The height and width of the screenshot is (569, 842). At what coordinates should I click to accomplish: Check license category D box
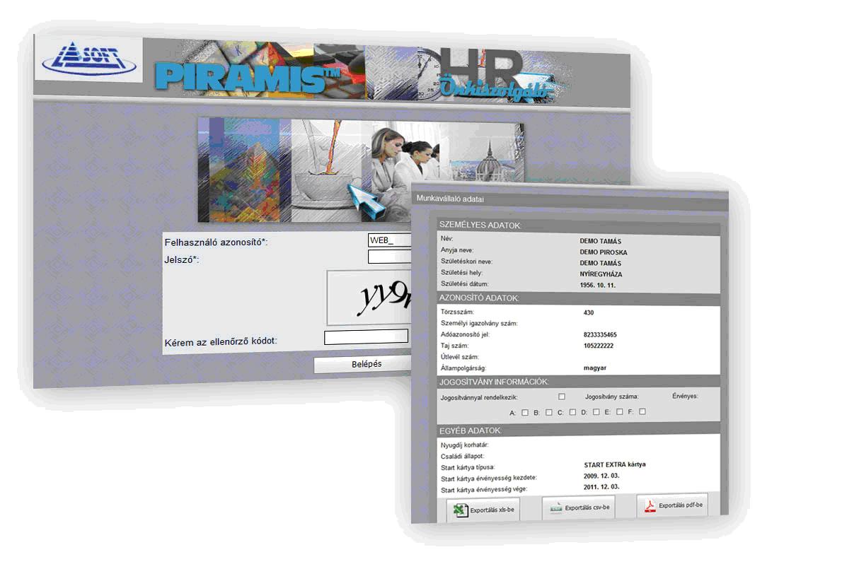(x=596, y=412)
